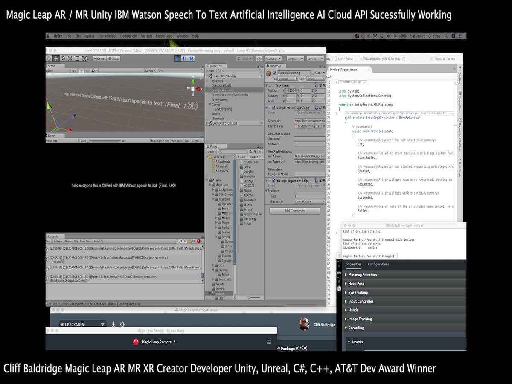Toggle the ExampleStreaming active checkbox in Inspector
512x384 pixels.
tap(275, 73)
